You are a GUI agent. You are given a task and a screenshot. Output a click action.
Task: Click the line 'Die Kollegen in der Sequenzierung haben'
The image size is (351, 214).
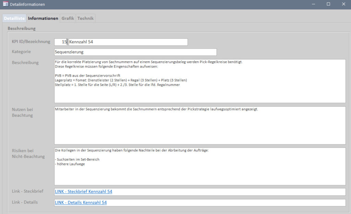(x=132, y=150)
